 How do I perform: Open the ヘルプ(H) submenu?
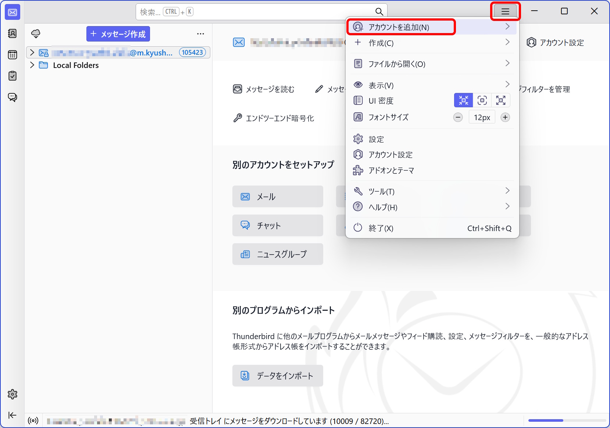[432, 207]
